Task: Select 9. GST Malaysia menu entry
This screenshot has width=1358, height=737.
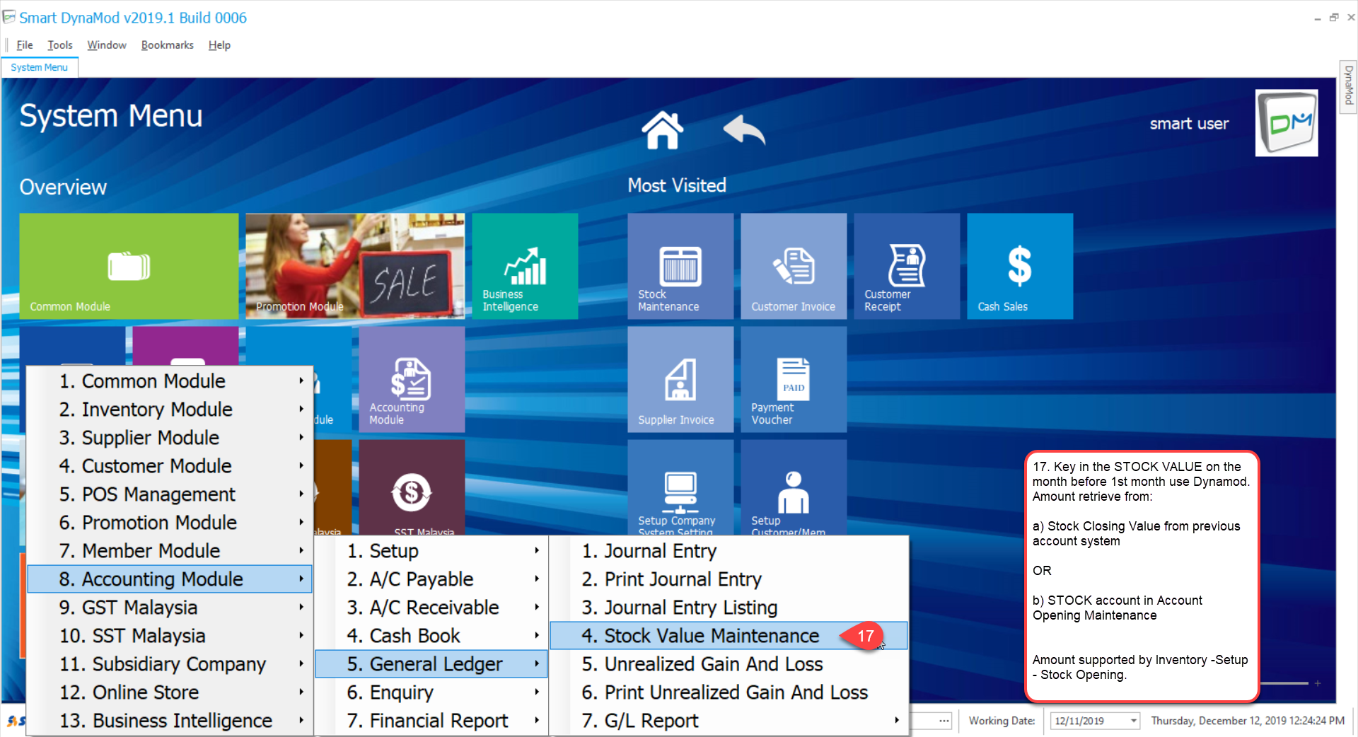Action: [x=170, y=607]
